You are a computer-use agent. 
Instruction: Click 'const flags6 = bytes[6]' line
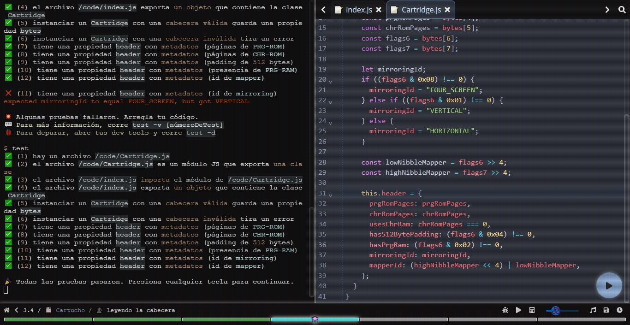(x=410, y=38)
